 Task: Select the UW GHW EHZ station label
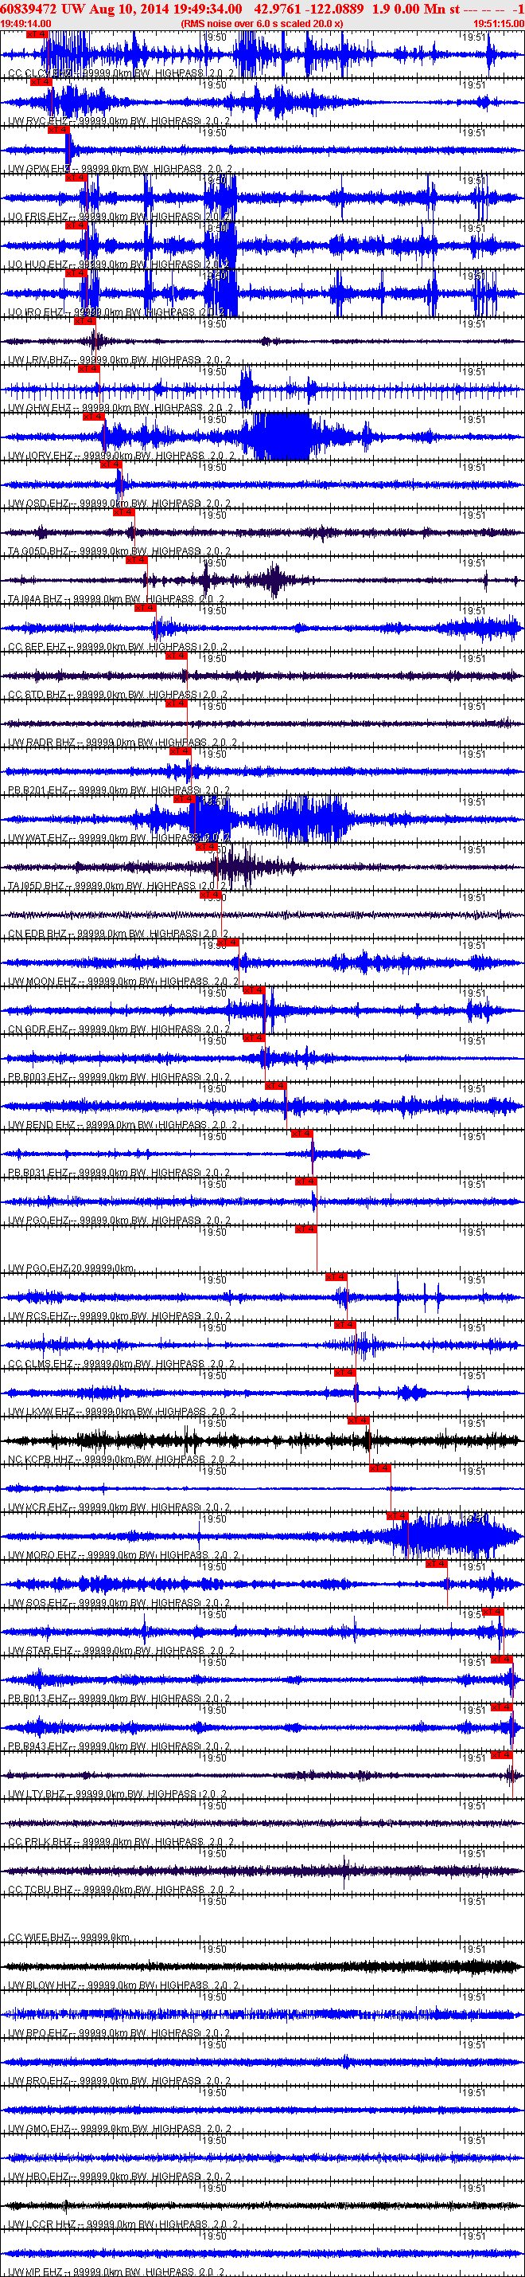pos(121,409)
